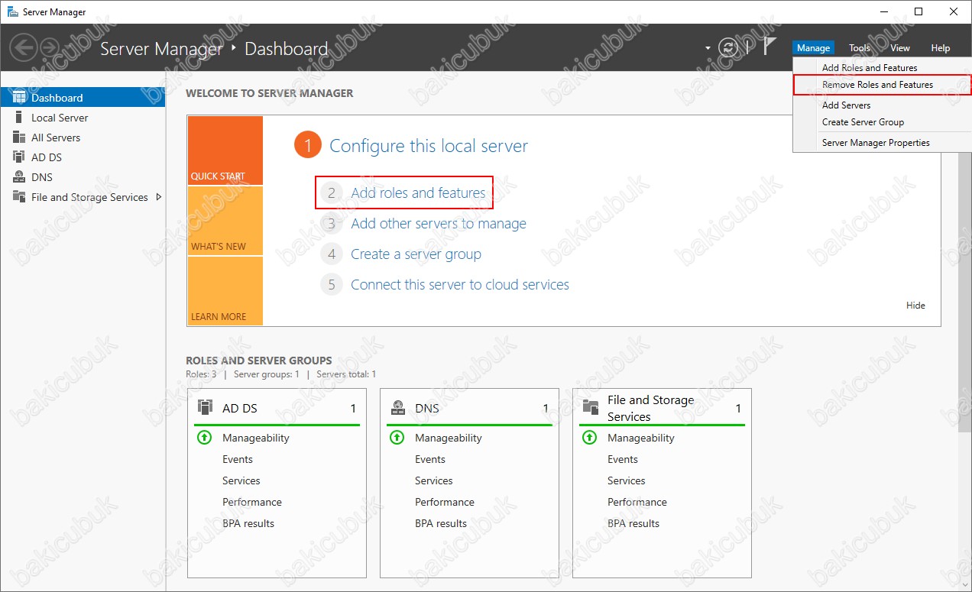The image size is (972, 592).
Task: Click BPA results in the AD DS tile
Action: click(248, 523)
